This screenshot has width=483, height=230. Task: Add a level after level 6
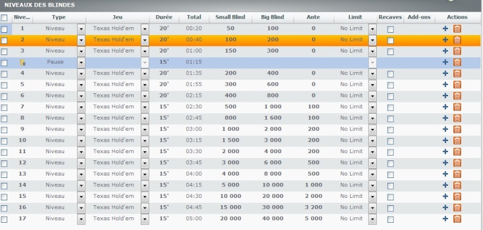pos(445,96)
